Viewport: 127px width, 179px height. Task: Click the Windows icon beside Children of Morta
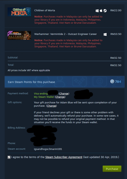coord(97,11)
